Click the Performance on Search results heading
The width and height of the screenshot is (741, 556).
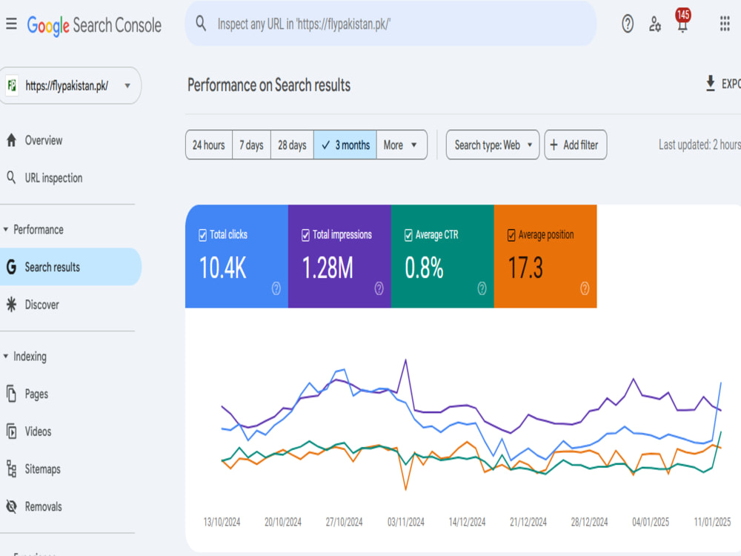click(269, 85)
